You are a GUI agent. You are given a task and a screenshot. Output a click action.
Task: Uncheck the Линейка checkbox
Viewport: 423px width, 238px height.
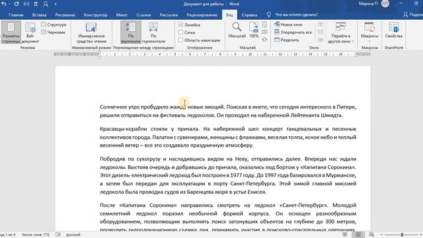coord(180,24)
